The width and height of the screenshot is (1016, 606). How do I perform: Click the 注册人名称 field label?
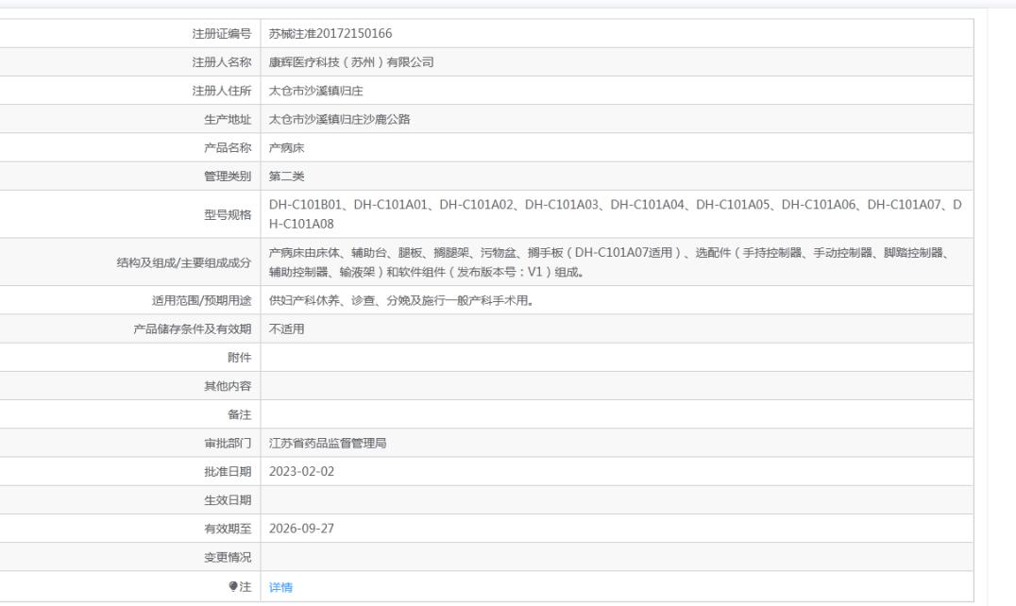[222, 62]
